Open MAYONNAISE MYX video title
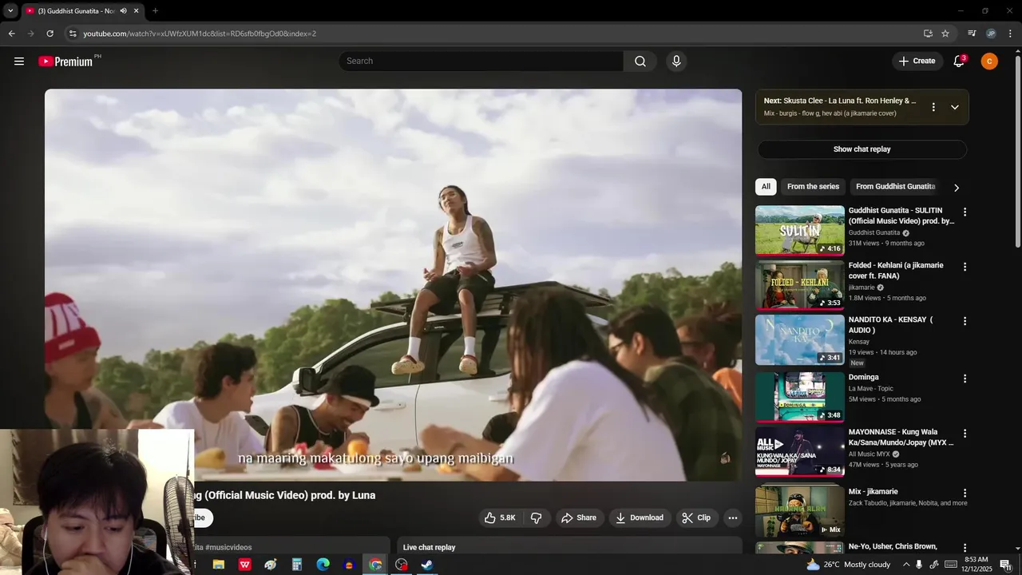The image size is (1022, 575). tap(901, 438)
